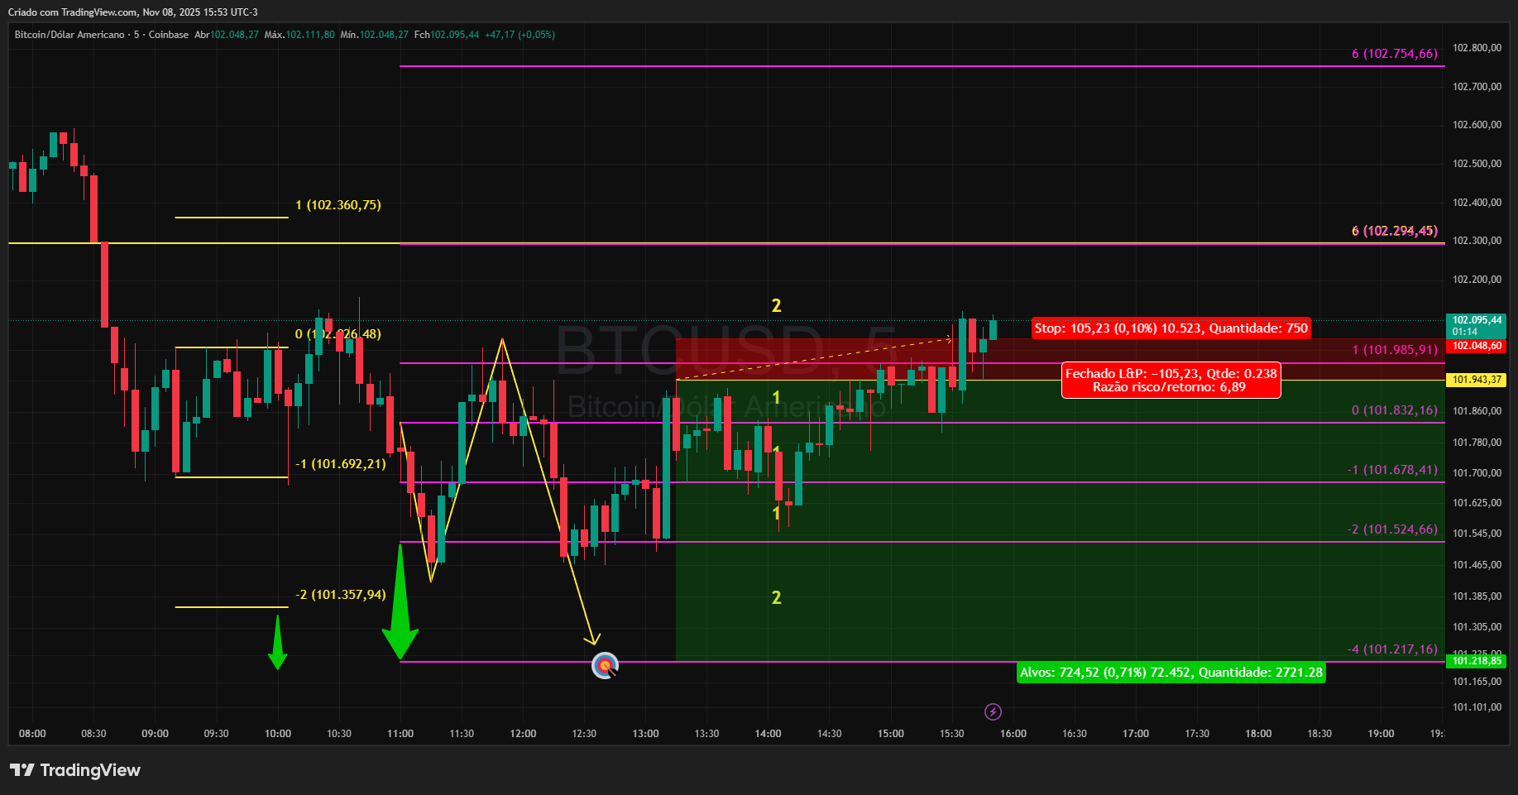Click the current price tag 102.095,44
Viewport: 1518px width, 795px height.
pyautogui.click(x=1477, y=325)
